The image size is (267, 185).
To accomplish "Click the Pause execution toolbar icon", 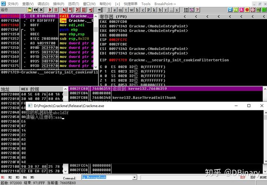I will 56,10.
